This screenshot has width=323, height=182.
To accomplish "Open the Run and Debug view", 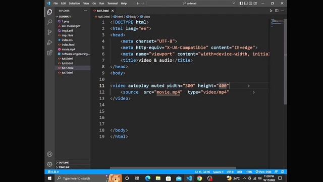I will 49,42.
